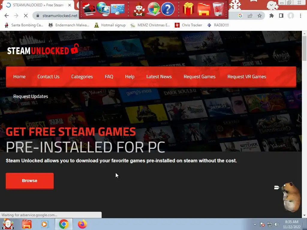
Task: Close the STEAMUNLOCKED browser tab
Action: 70,5
